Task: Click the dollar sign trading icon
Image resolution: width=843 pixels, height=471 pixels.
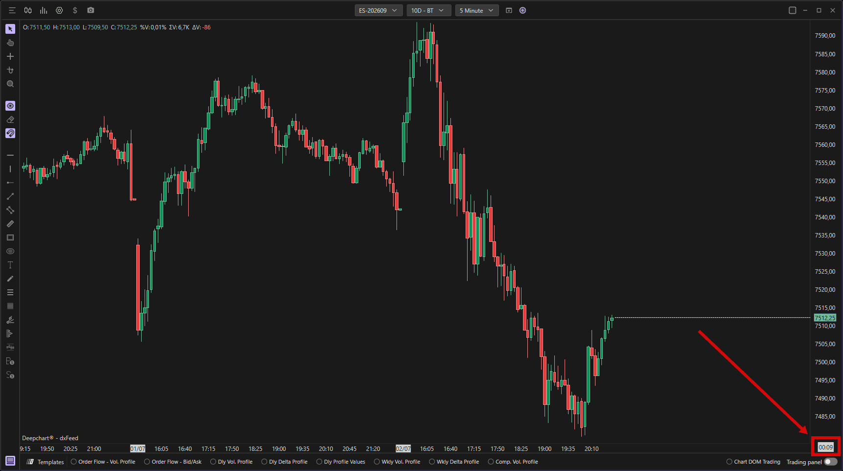Action: (x=75, y=10)
